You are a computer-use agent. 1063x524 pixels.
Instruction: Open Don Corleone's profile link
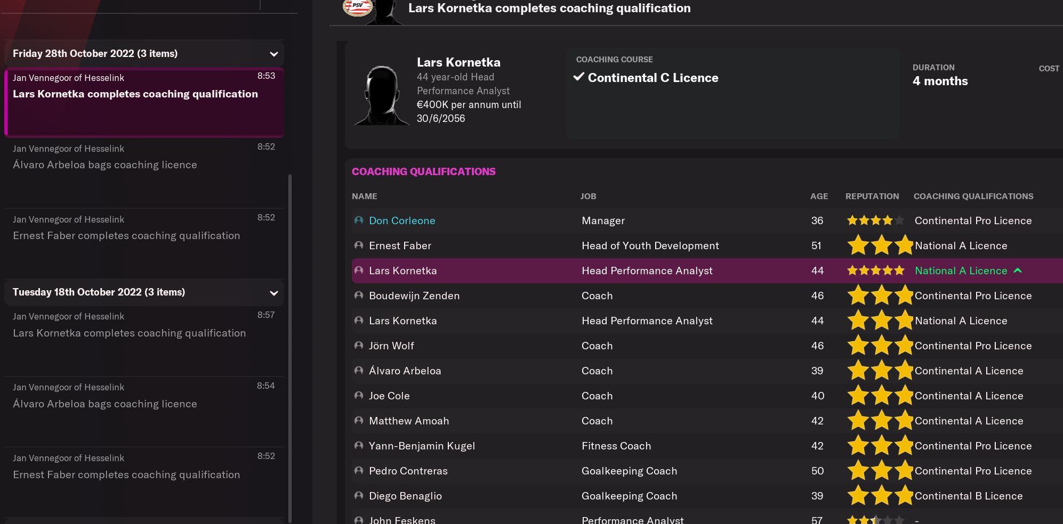point(402,220)
